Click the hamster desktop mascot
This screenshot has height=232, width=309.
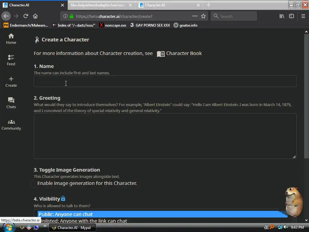[294, 201]
